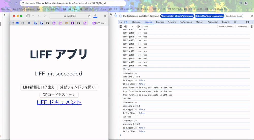Open the Application tab
The height and width of the screenshot is (140, 254).
pyautogui.click(x=213, y=22)
